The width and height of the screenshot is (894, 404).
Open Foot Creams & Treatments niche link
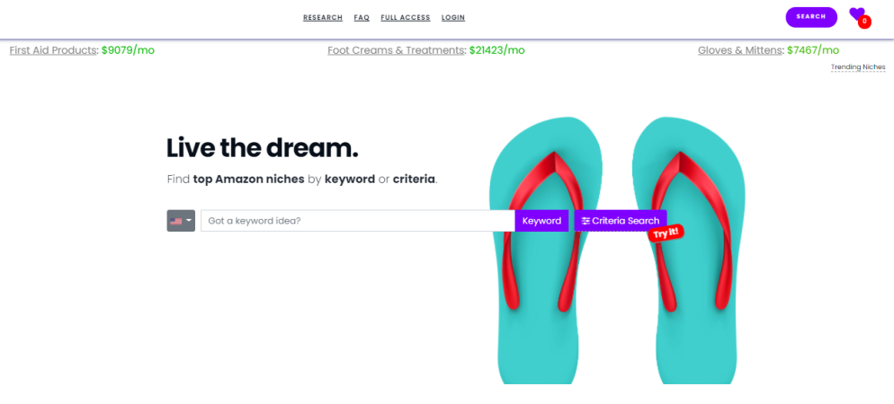tap(396, 50)
